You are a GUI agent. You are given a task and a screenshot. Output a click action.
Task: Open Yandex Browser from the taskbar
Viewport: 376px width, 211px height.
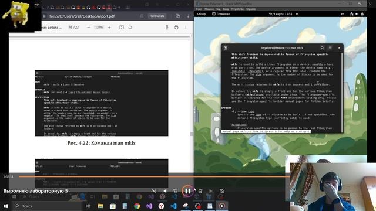click(x=162, y=206)
